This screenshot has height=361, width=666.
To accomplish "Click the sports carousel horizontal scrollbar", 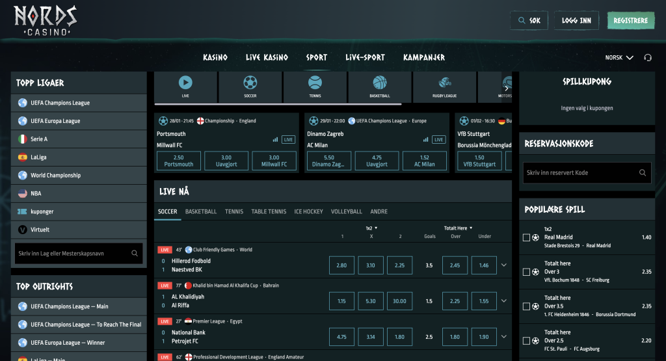I will (x=278, y=104).
